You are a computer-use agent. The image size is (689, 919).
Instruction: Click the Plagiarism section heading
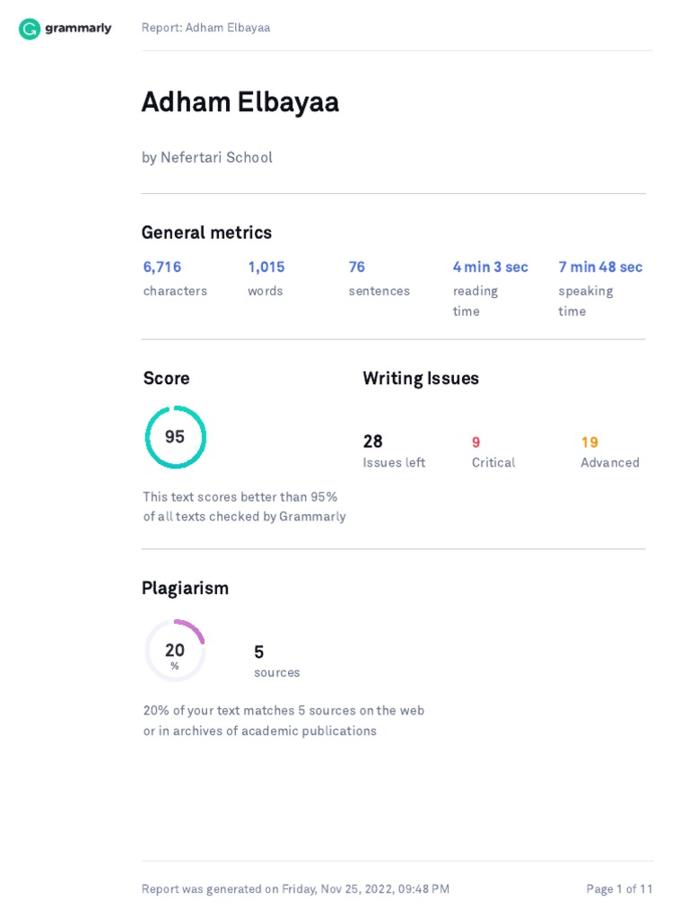(185, 588)
